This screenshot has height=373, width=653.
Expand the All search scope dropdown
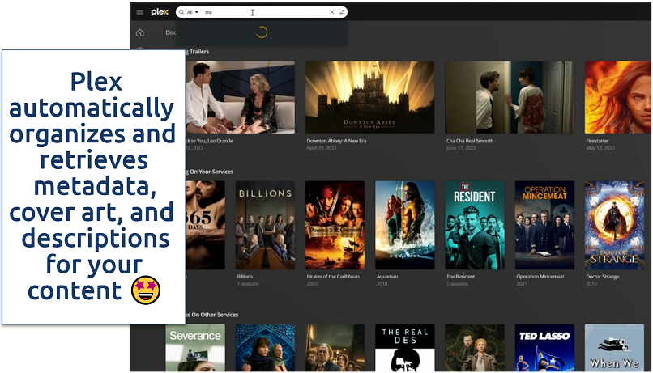[193, 12]
